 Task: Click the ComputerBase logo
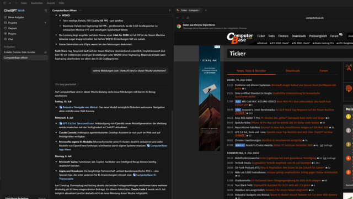click(240, 38)
